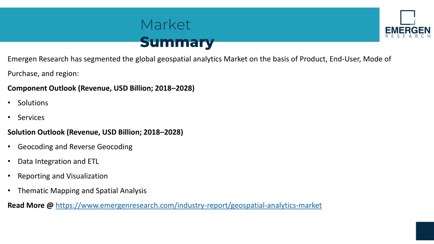Image resolution: width=434 pixels, height=244 pixels.
Task: Select 'Thematic Mapping and Spatial Analysis' bullet
Action: tap(82, 191)
